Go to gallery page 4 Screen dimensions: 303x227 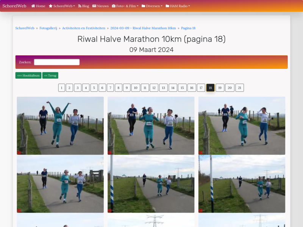[86, 88]
